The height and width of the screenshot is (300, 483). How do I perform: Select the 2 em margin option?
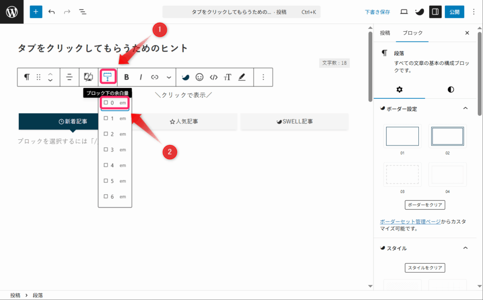pyautogui.click(x=115, y=134)
